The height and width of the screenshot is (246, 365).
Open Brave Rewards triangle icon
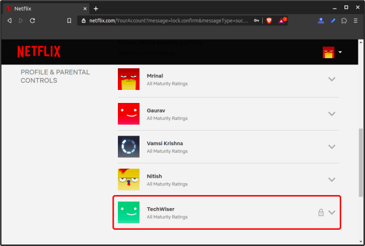pyautogui.click(x=282, y=21)
